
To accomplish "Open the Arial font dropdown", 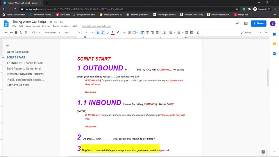I will click(72, 33).
